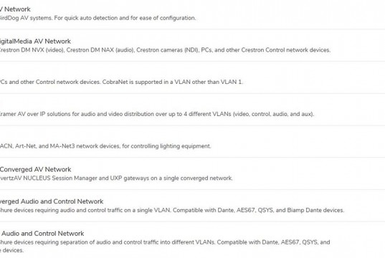Open the Converged AV Network profile title
The height and width of the screenshot is (258, 385).
(x=36, y=169)
